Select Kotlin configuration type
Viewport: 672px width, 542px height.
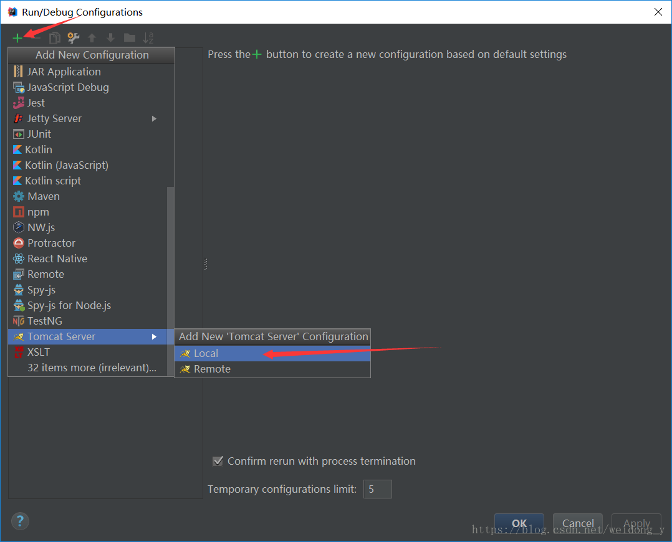click(x=87, y=150)
